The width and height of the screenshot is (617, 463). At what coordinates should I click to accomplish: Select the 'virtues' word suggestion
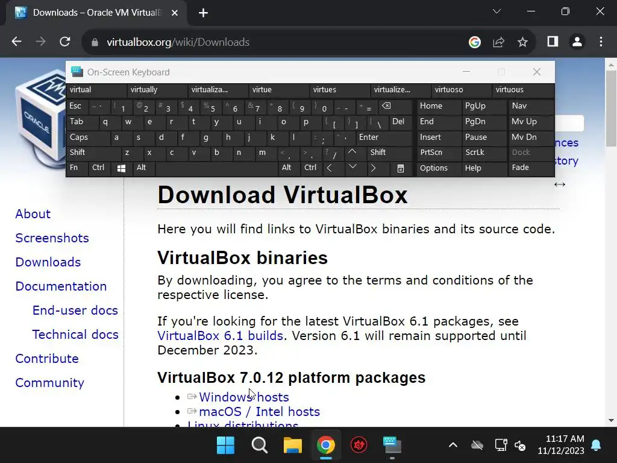(x=340, y=90)
